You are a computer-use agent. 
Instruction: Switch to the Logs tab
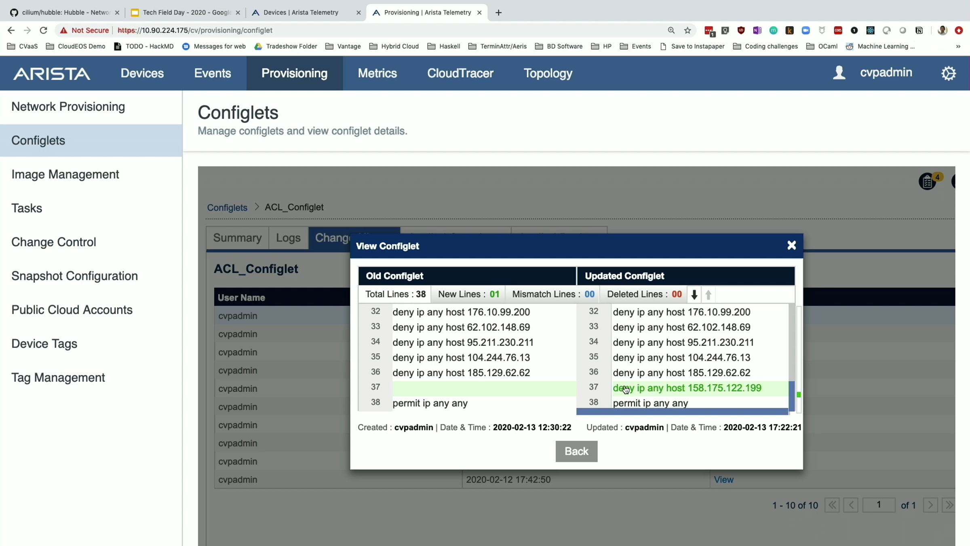[x=288, y=238]
